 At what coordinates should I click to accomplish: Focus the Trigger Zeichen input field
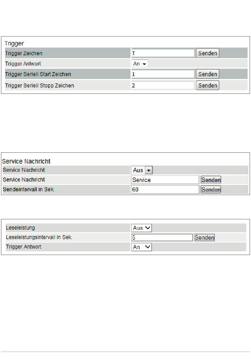pyautogui.click(x=163, y=53)
